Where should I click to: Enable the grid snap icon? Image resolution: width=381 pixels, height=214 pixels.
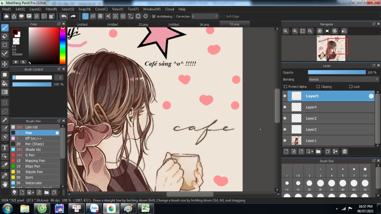pos(100,16)
